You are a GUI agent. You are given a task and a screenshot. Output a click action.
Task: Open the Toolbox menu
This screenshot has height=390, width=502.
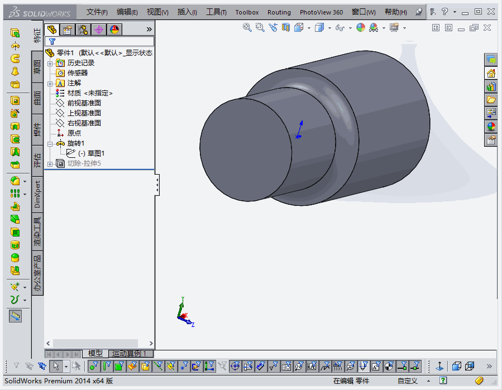[247, 12]
